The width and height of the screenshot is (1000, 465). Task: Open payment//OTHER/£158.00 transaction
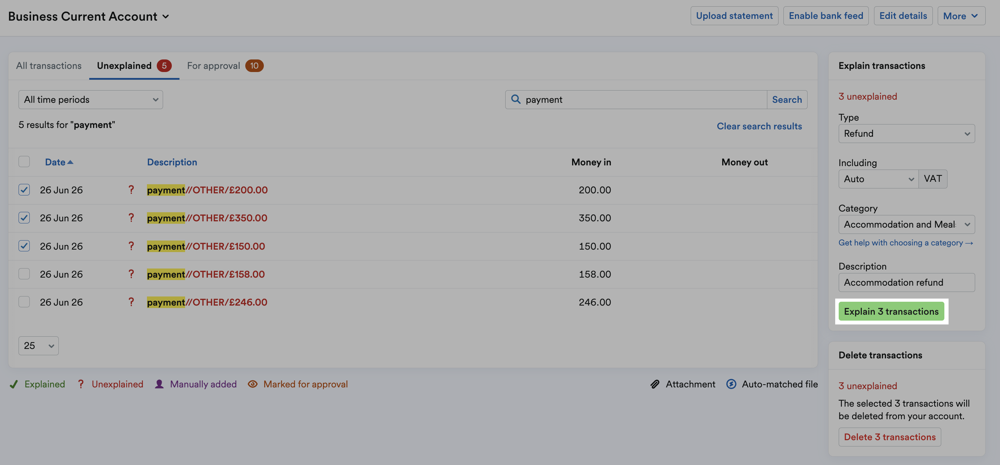[206, 274]
